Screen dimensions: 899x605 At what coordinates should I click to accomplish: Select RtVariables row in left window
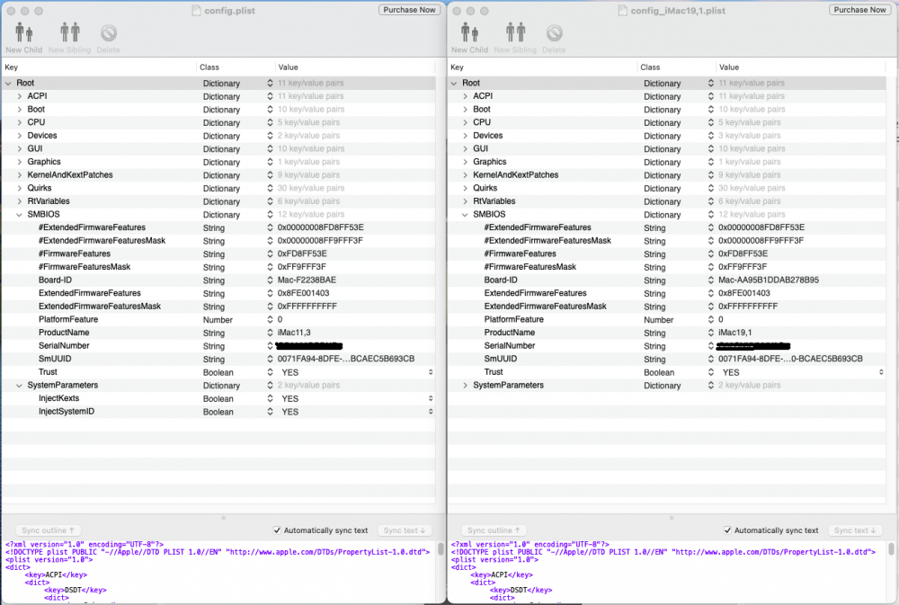218,201
